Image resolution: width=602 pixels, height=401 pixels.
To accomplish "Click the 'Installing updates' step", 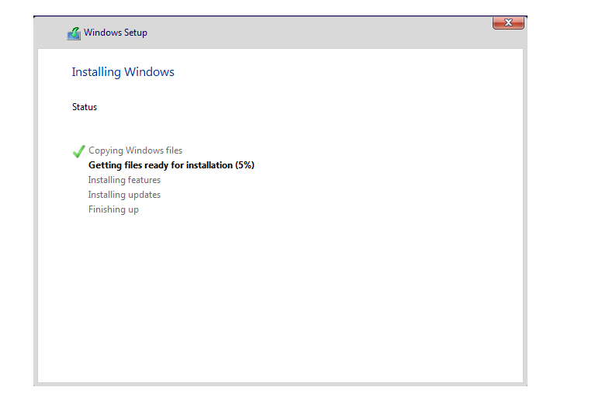I will (124, 195).
